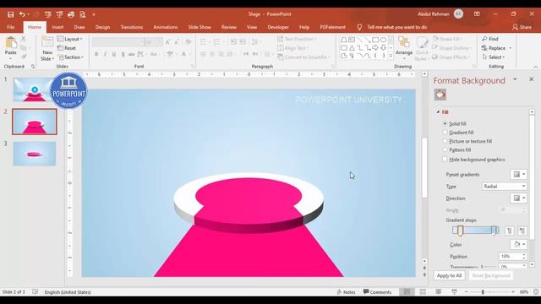541x304 pixels.
Task: Remove the selected gradient stop button
Action: pos(522,231)
